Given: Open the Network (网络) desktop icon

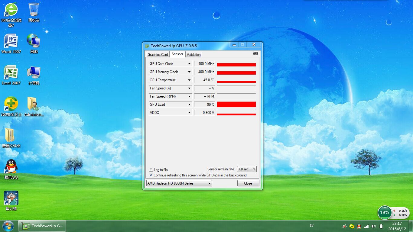Looking at the screenshot, I should point(34,44).
